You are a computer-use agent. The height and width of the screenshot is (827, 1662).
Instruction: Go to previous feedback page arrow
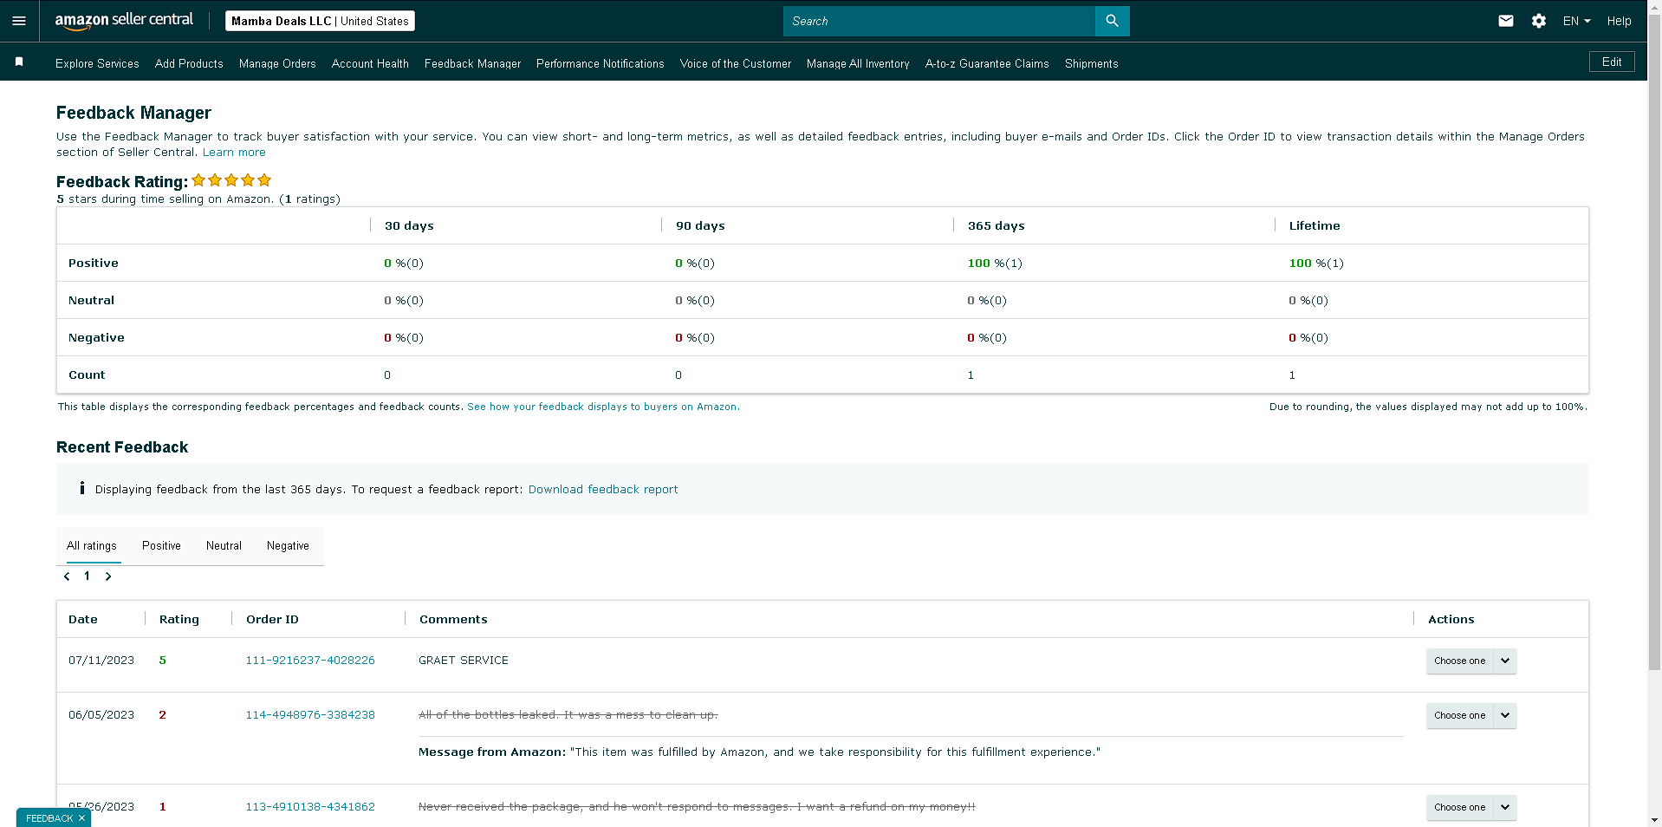pyautogui.click(x=67, y=576)
